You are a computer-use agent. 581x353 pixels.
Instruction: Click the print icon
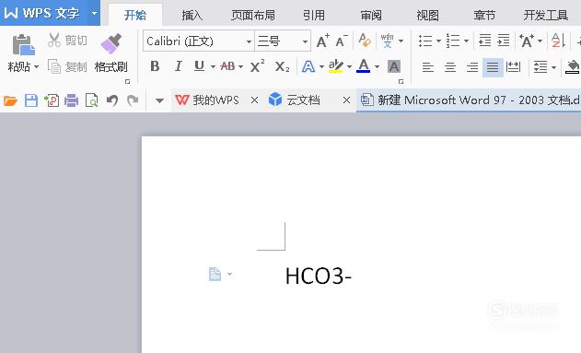(x=71, y=100)
